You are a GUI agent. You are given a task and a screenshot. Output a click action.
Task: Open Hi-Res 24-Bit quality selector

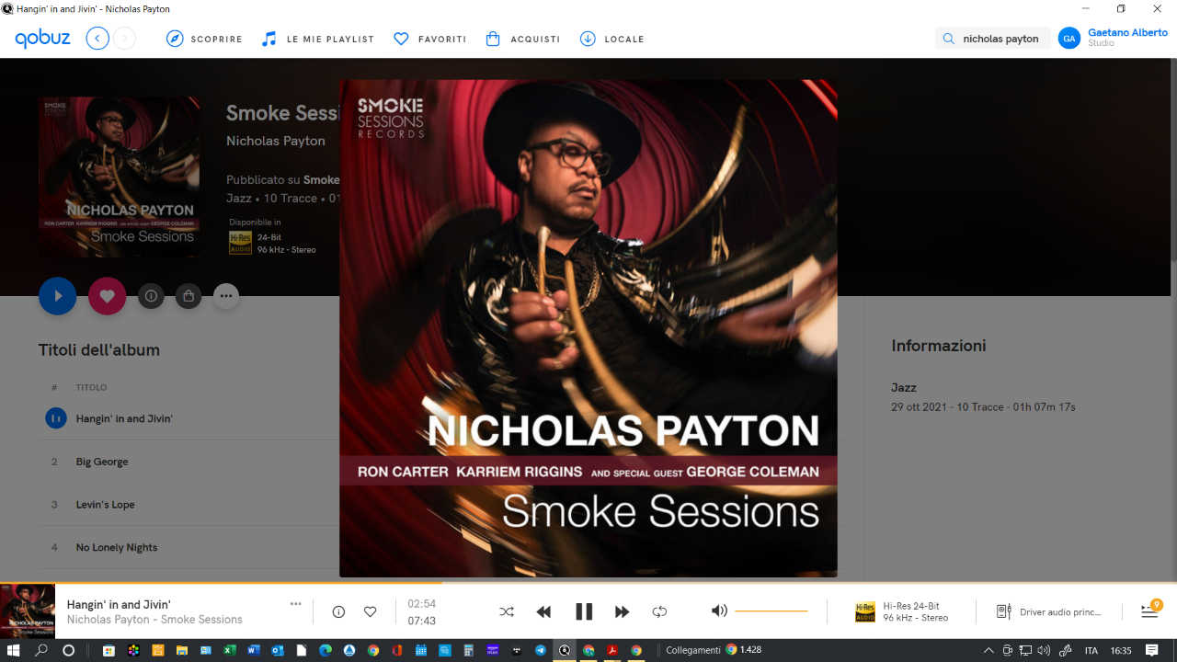902,611
